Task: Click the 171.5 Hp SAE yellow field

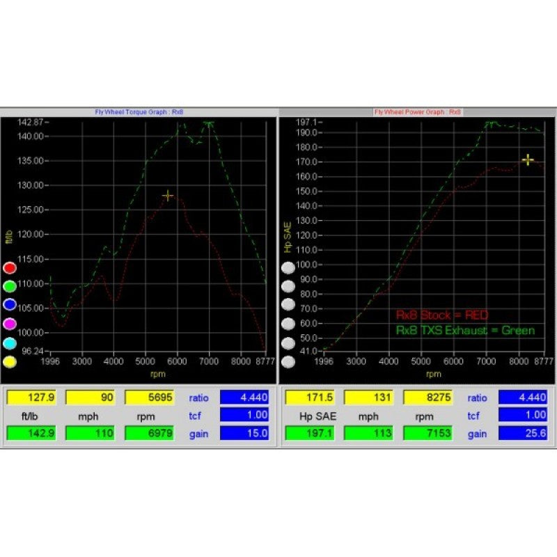Action: pos(309,398)
